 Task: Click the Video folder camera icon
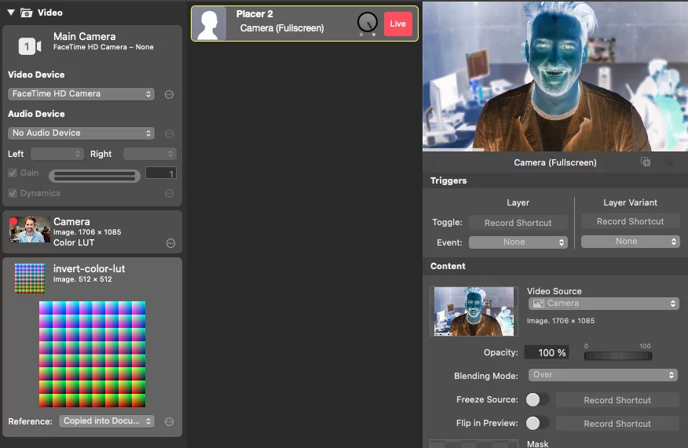(27, 13)
